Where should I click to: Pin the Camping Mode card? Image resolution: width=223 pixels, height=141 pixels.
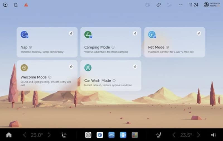coord(135,33)
